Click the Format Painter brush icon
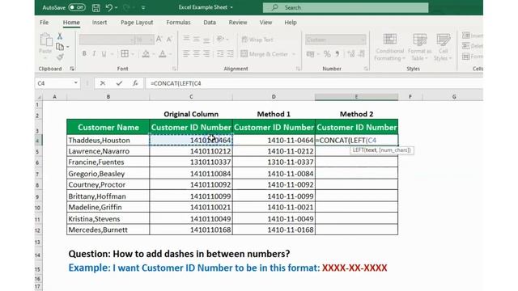Image resolution: width=518 pixels, height=291 pixels. click(60, 57)
